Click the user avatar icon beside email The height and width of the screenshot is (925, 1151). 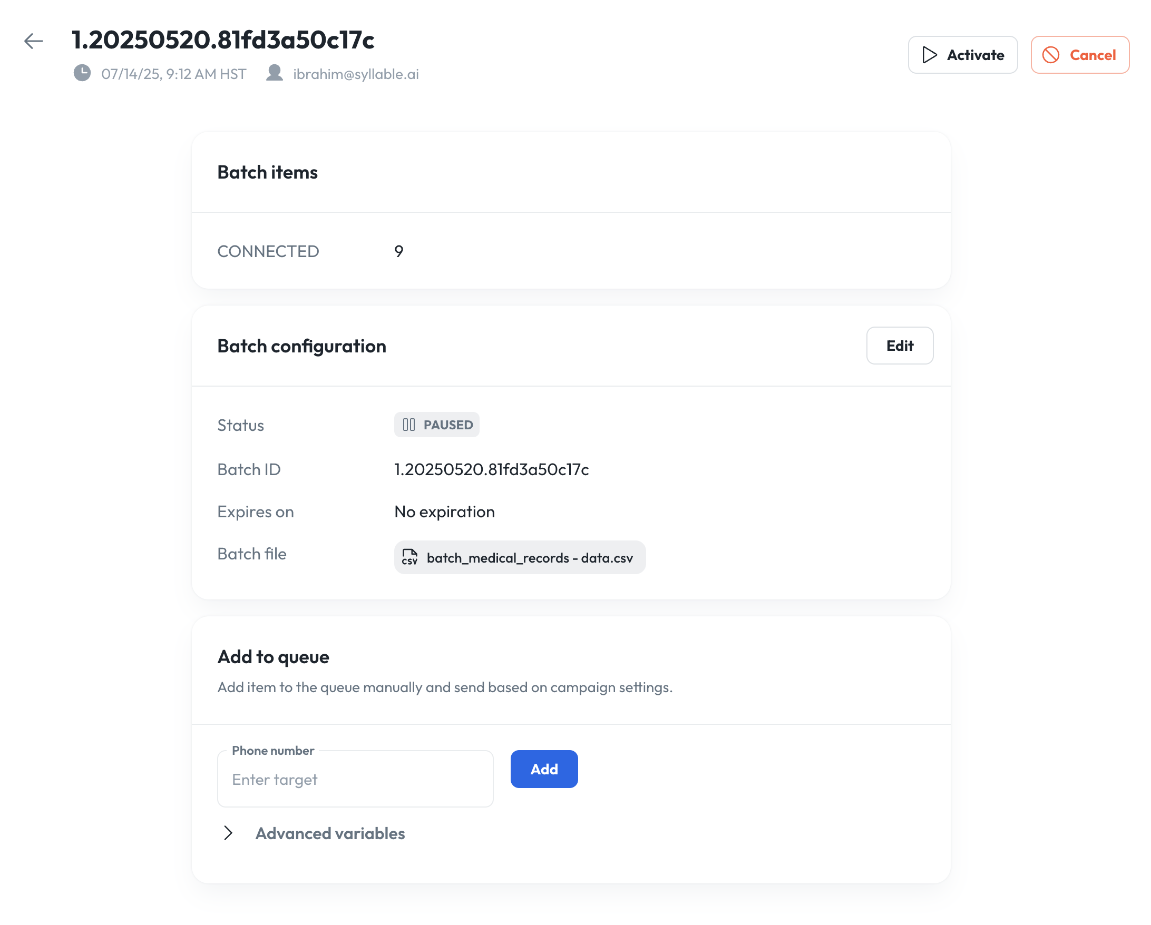pyautogui.click(x=275, y=73)
